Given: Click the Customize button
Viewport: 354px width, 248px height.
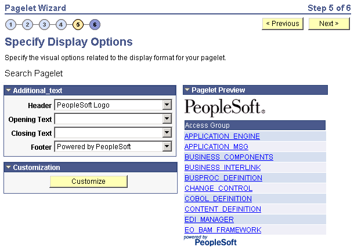Looking at the screenshot, I should pyautogui.click(x=88, y=182).
